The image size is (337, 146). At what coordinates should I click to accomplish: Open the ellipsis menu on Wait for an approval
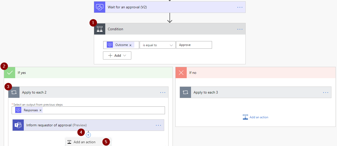coord(239,7)
